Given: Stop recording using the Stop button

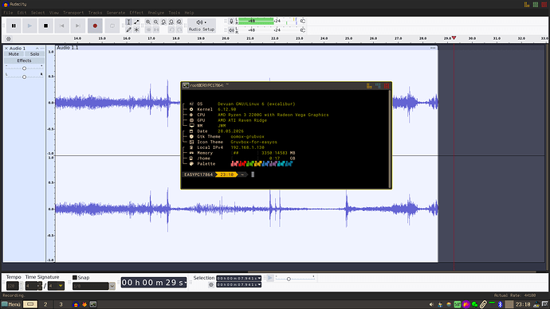Looking at the screenshot, I should click(x=45, y=26).
